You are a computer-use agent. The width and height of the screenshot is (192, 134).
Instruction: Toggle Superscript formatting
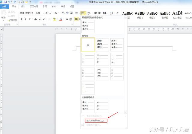44,19
